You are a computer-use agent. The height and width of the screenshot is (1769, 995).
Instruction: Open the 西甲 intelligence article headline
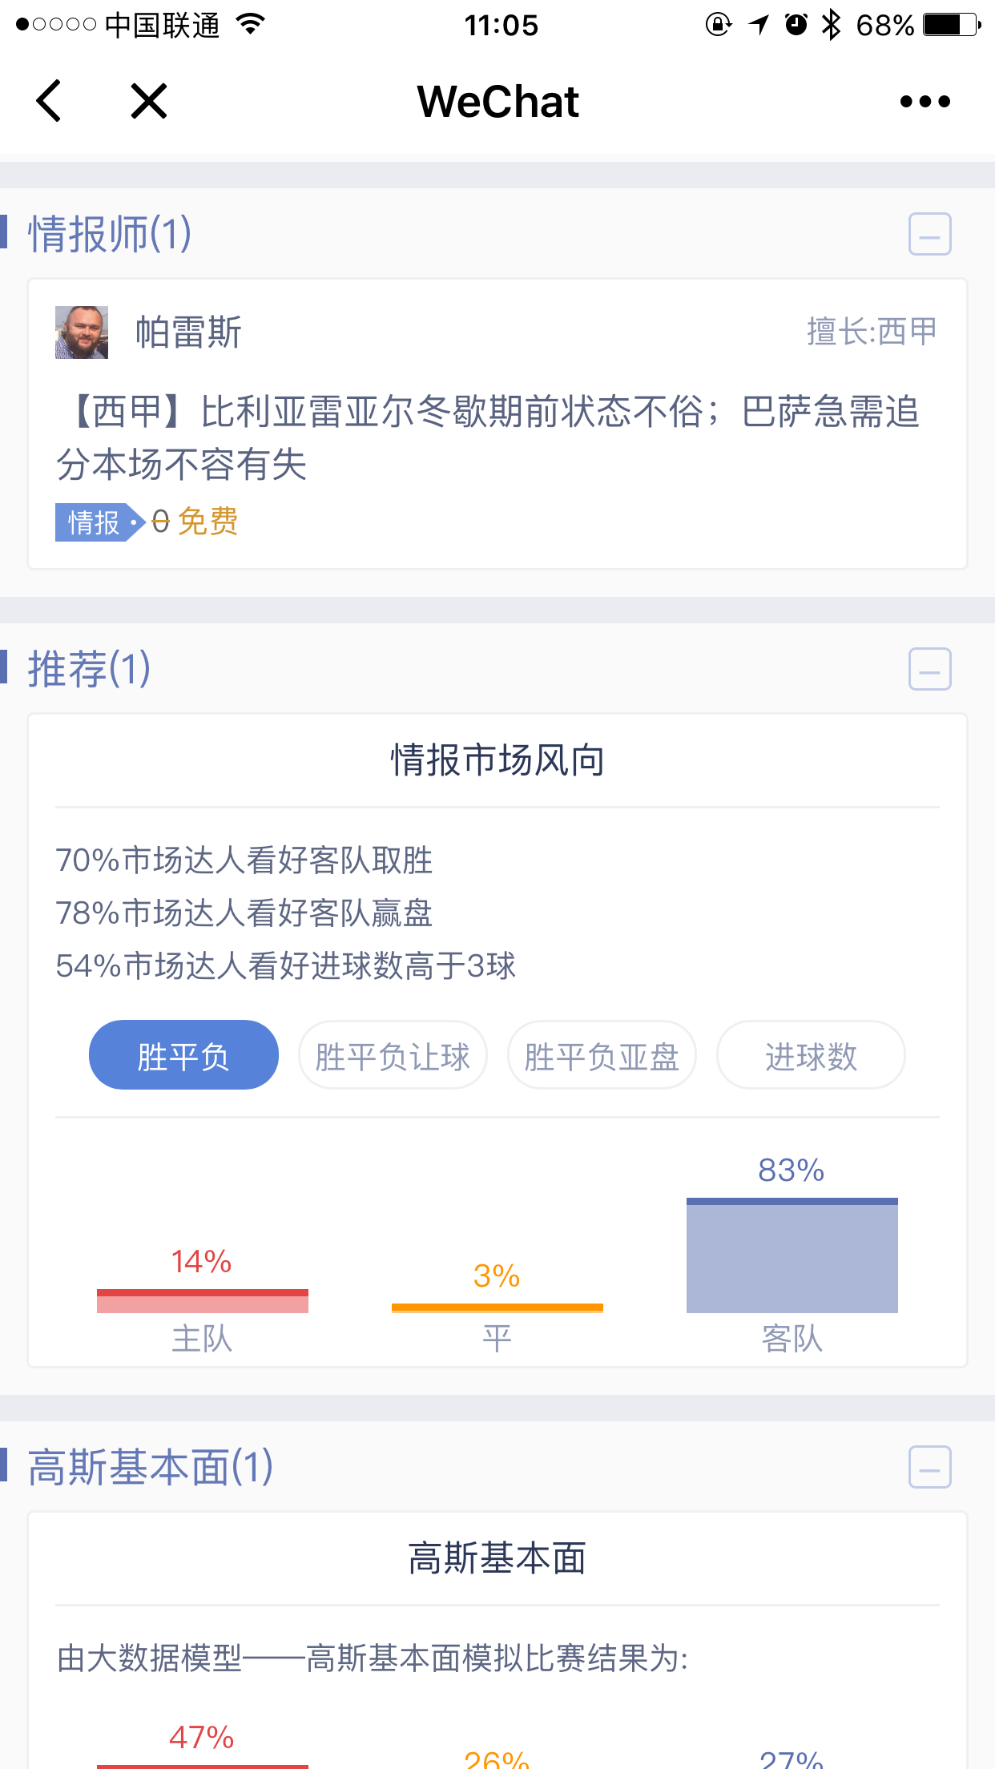pyautogui.click(x=489, y=437)
